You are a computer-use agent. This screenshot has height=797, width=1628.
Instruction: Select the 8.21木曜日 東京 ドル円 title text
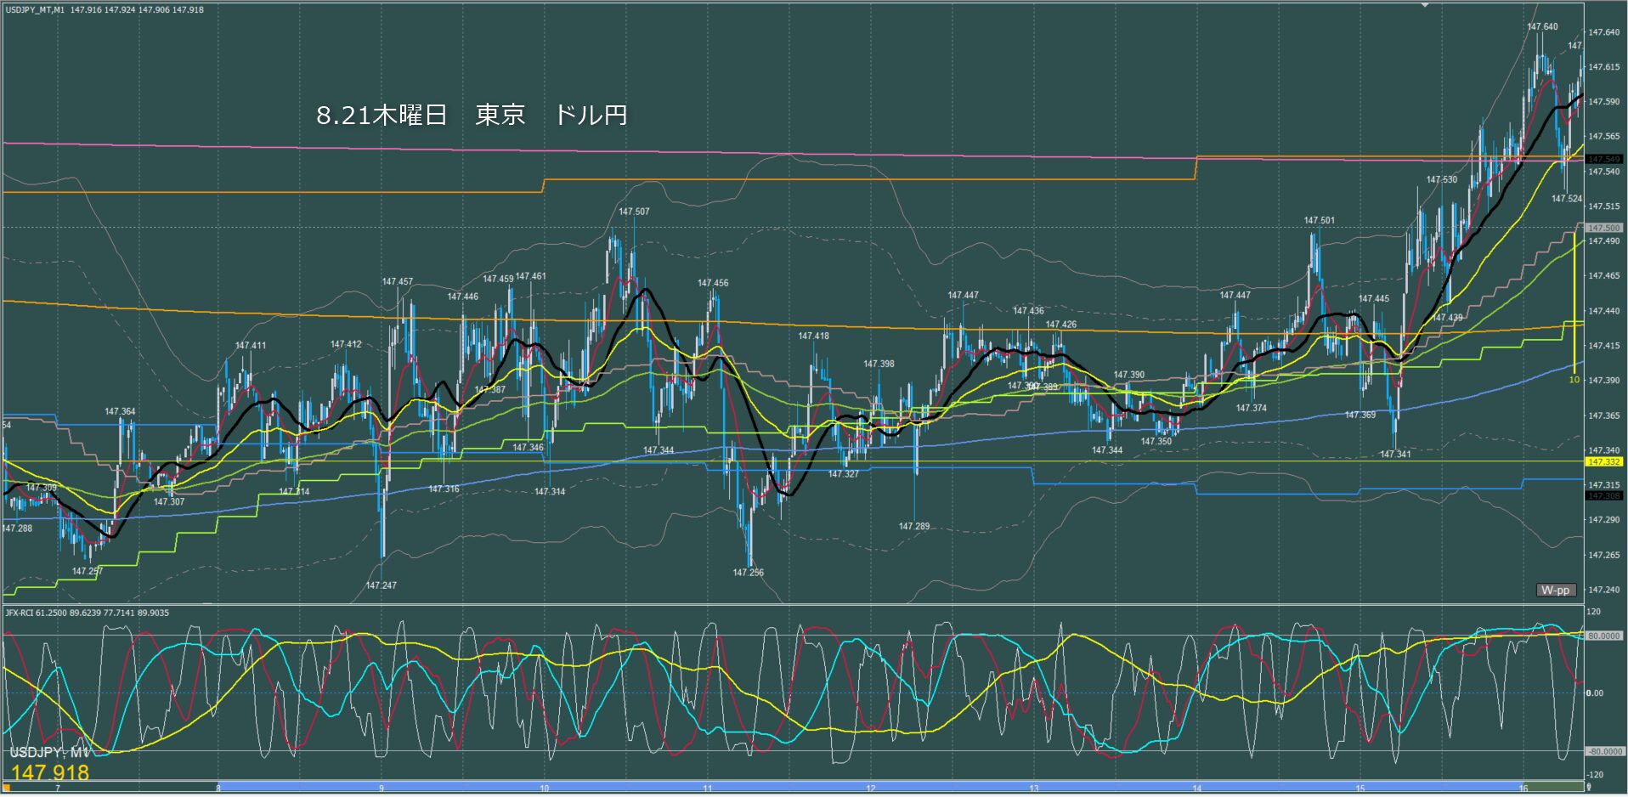(472, 116)
